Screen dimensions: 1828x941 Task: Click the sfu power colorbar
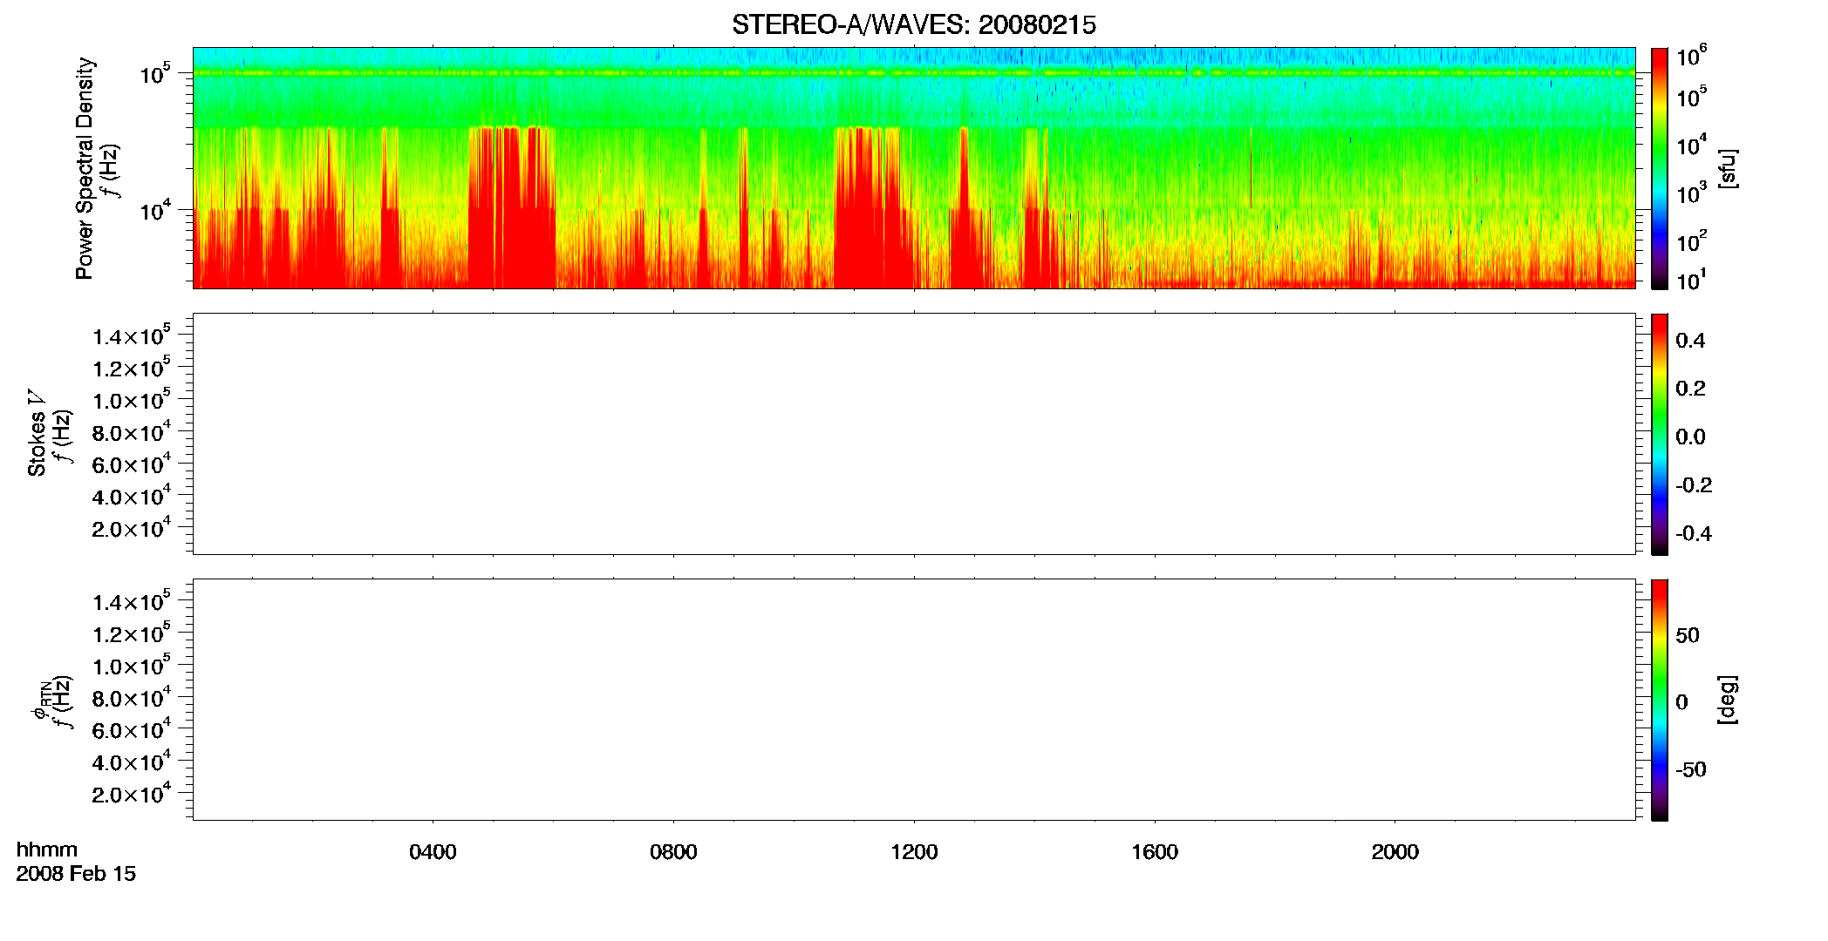[x=1659, y=167]
